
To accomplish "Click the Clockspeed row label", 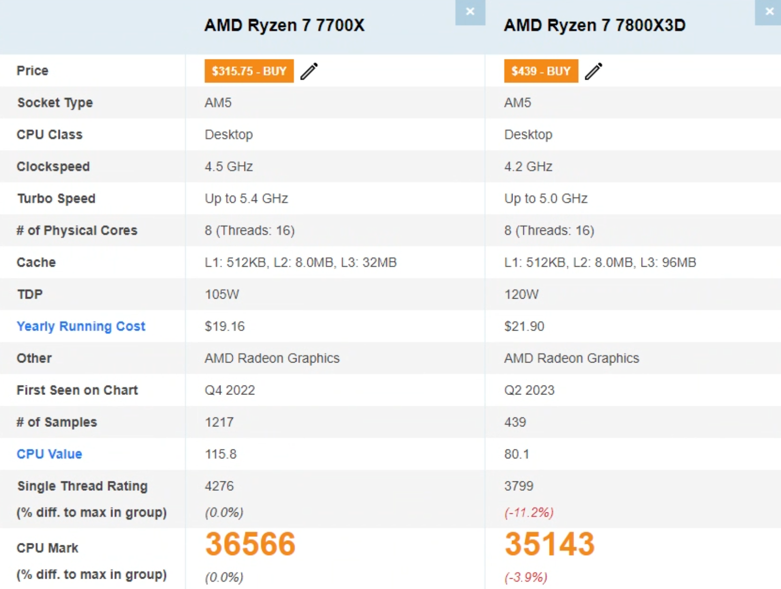I will click(x=53, y=167).
